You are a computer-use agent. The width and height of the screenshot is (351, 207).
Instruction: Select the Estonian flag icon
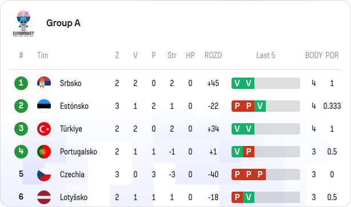44,106
